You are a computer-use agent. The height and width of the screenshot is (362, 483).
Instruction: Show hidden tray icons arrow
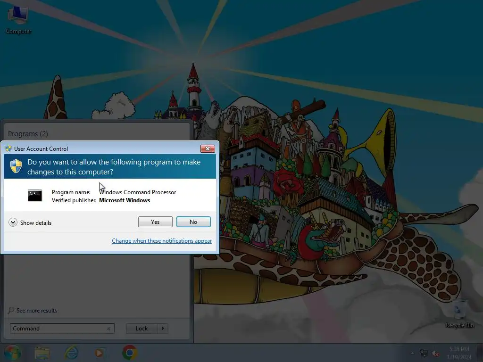pyautogui.click(x=412, y=354)
